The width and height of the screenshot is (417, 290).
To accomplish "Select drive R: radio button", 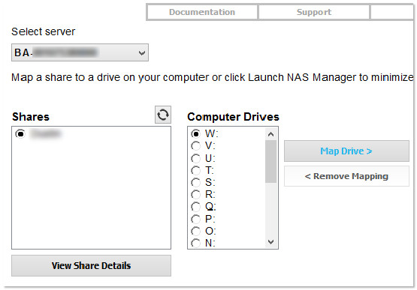I will [196, 195].
